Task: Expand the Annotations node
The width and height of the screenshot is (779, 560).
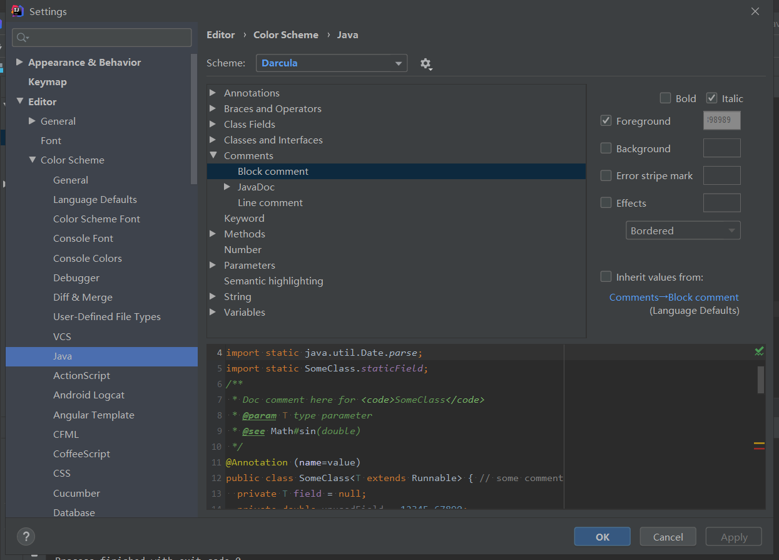Action: pyautogui.click(x=213, y=93)
